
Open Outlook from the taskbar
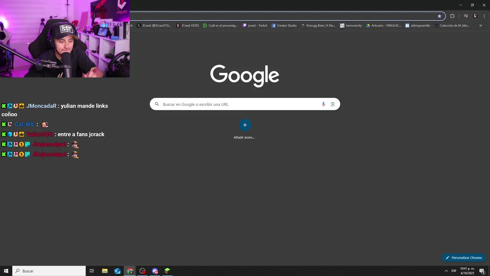(118, 271)
